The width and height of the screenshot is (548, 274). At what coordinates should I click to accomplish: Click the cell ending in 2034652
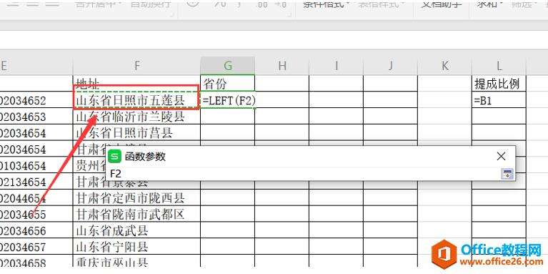[36, 100]
